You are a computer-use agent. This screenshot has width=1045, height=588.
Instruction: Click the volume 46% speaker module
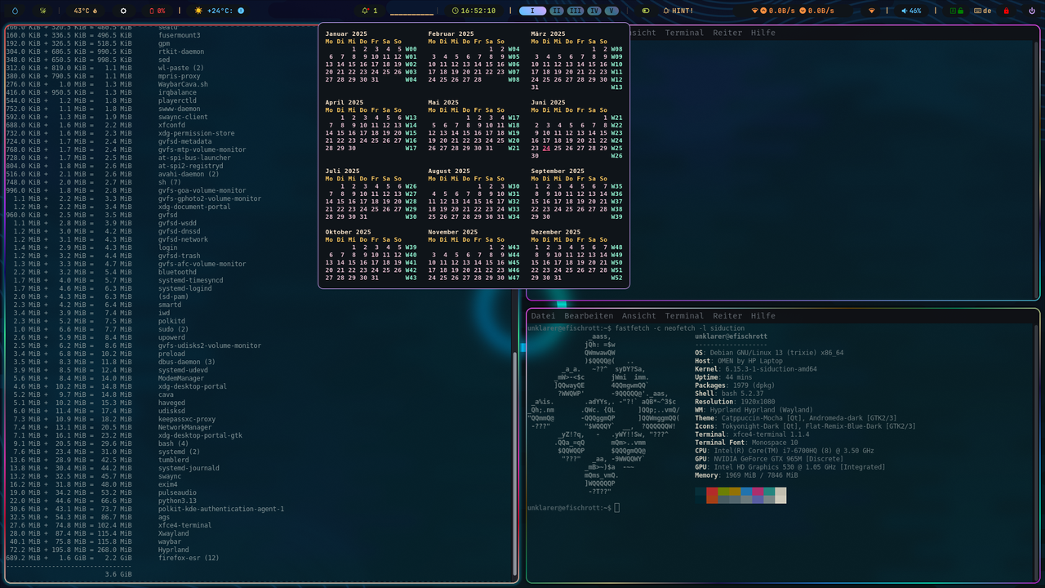click(x=911, y=11)
